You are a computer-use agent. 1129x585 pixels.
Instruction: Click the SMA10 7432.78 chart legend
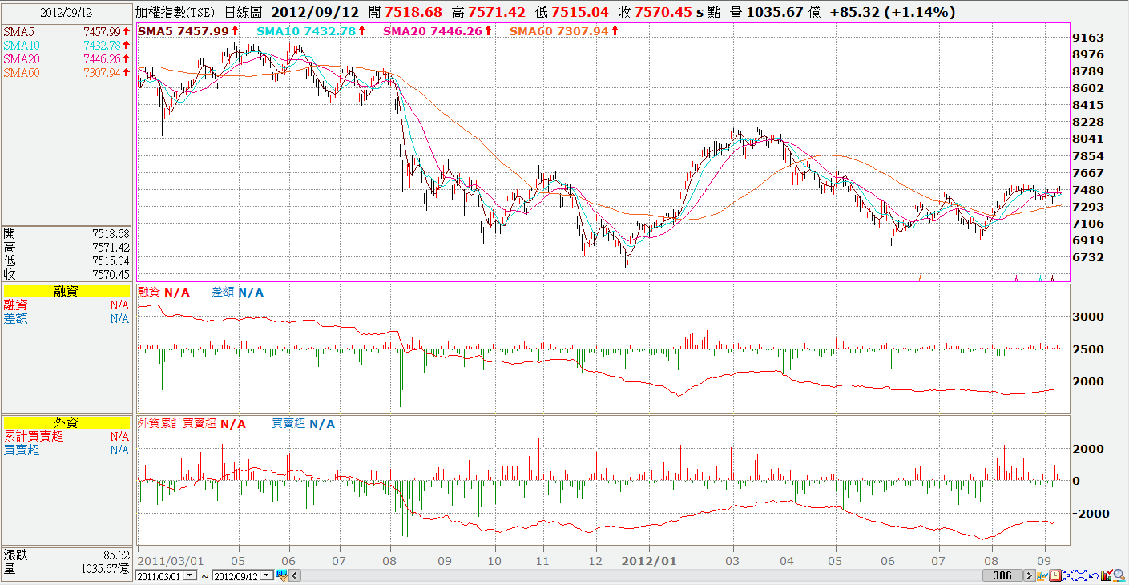pos(311,30)
